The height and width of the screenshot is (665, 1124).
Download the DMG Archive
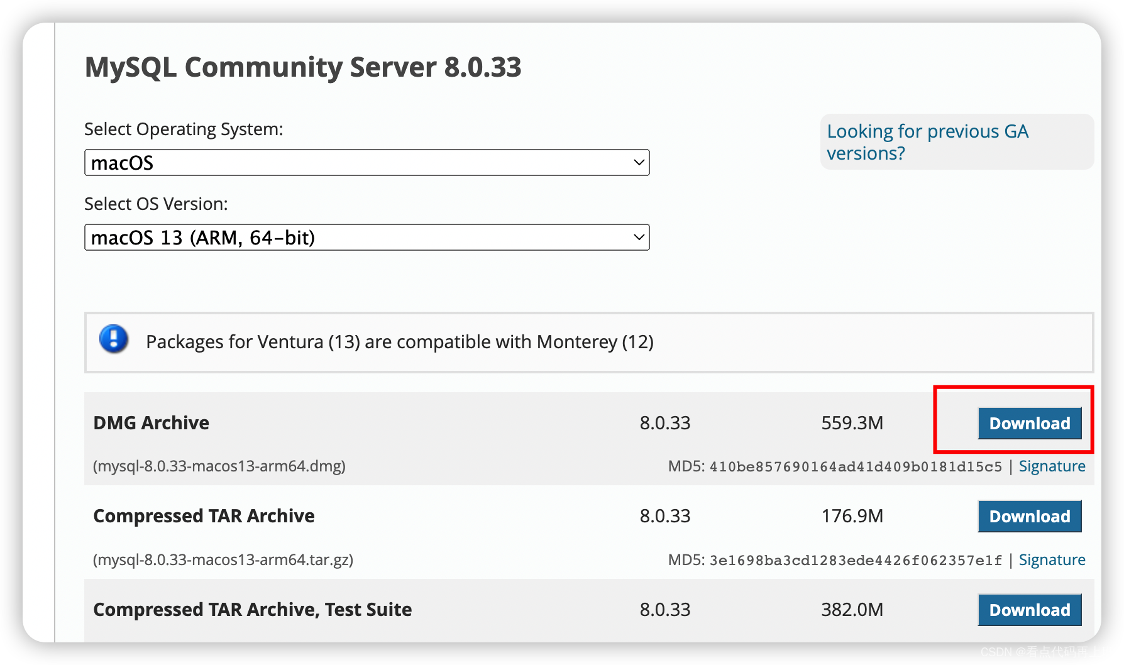[1029, 423]
